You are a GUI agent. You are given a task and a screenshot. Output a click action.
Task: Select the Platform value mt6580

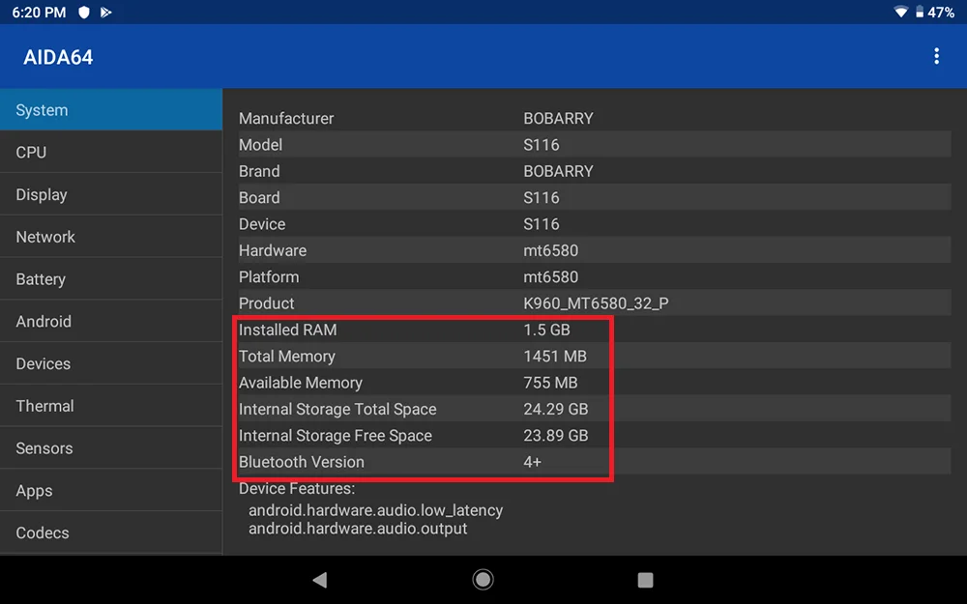(551, 277)
